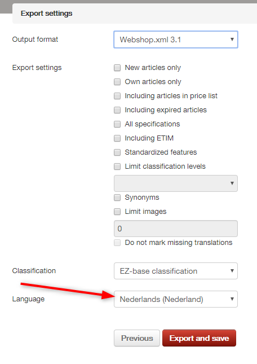257x364 pixels.
Task: Expand the classification levels dropdown
Action: [x=176, y=183]
